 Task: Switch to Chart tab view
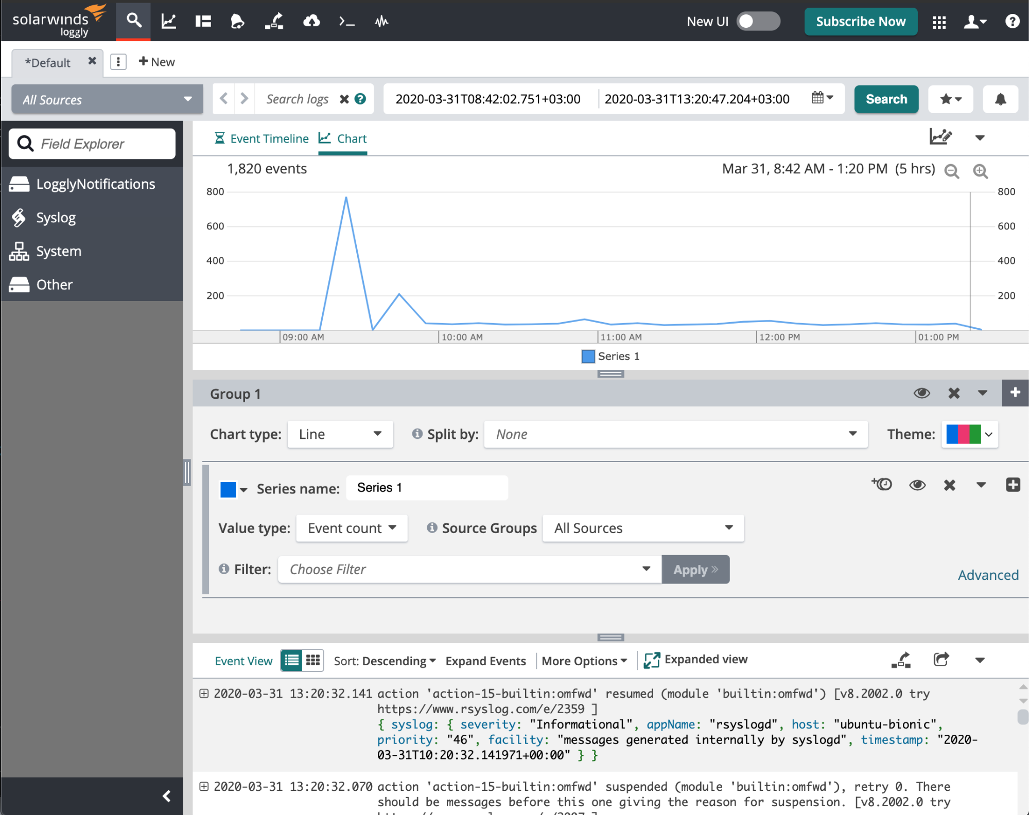pyautogui.click(x=350, y=138)
